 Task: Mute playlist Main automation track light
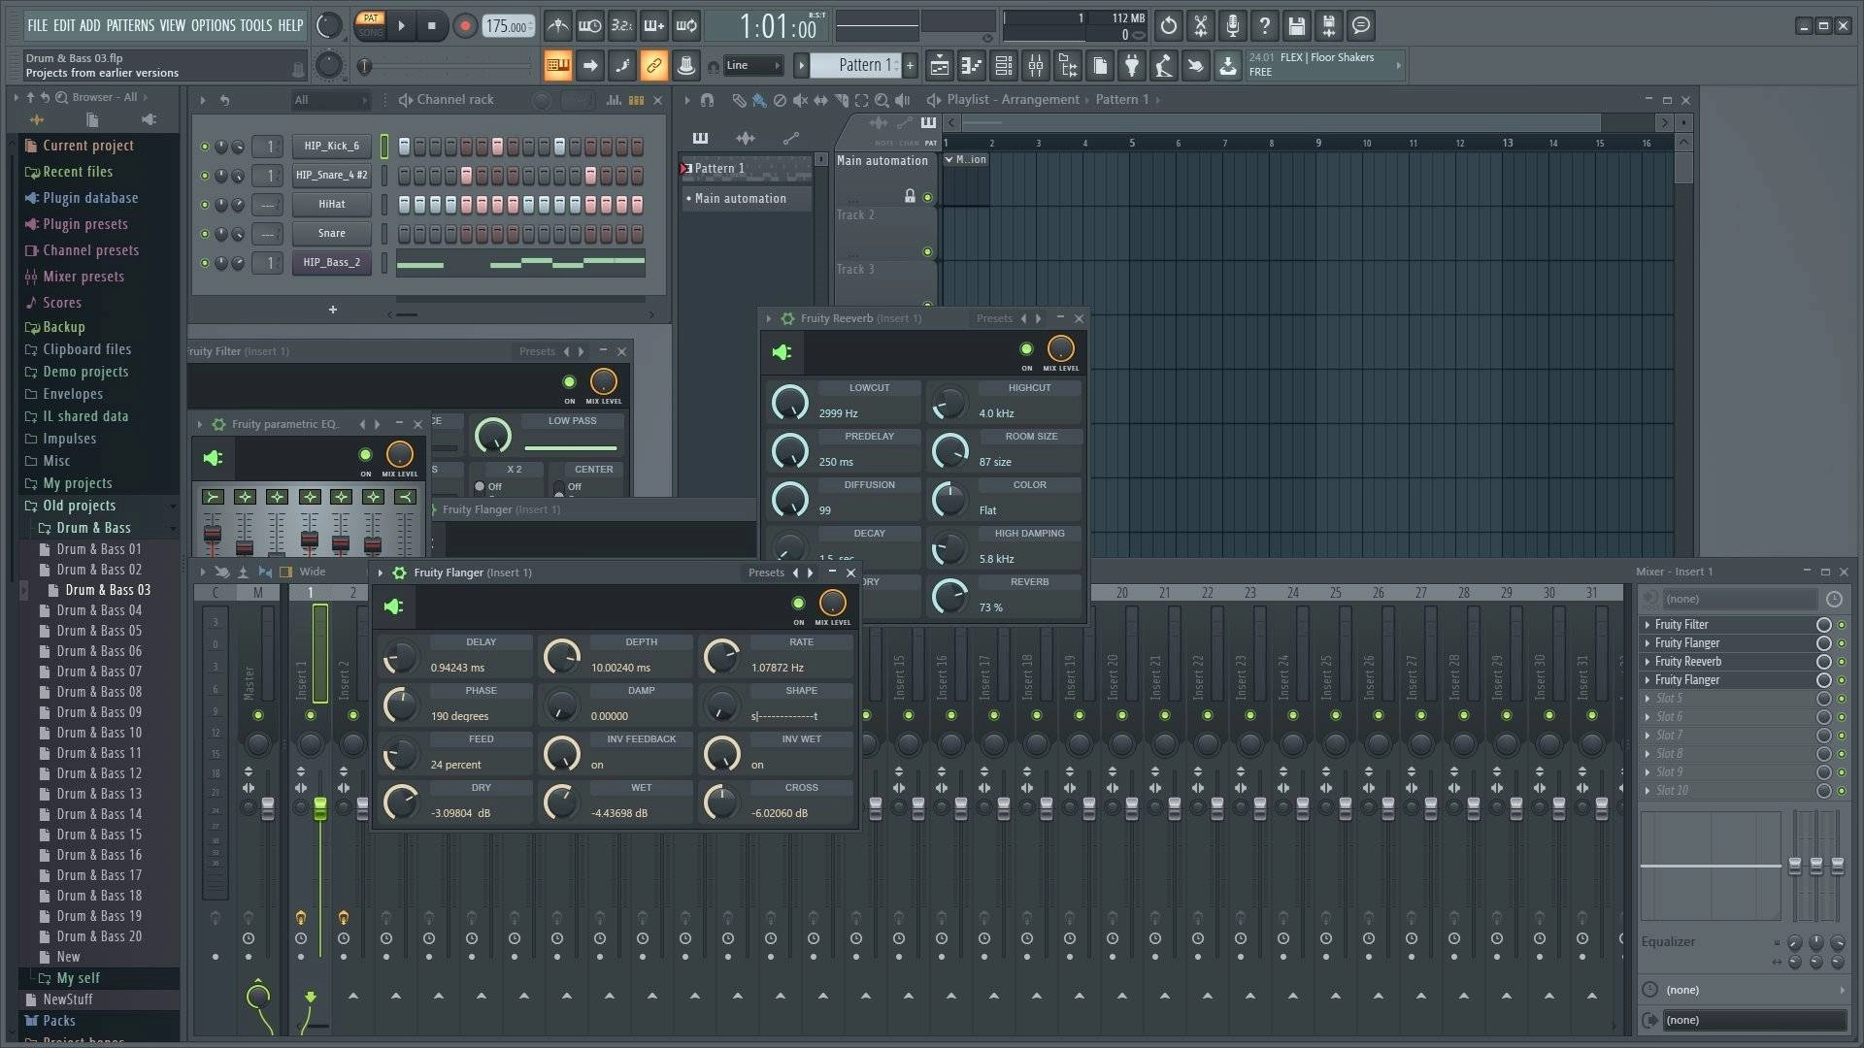(x=927, y=198)
